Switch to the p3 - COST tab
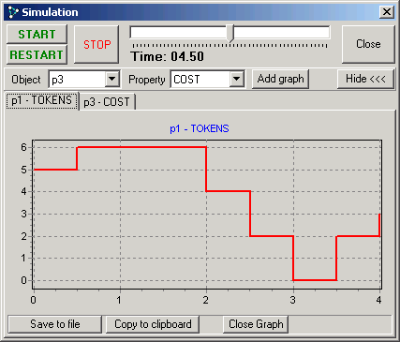Image resolution: width=400 pixels, height=342 pixels. point(107,102)
